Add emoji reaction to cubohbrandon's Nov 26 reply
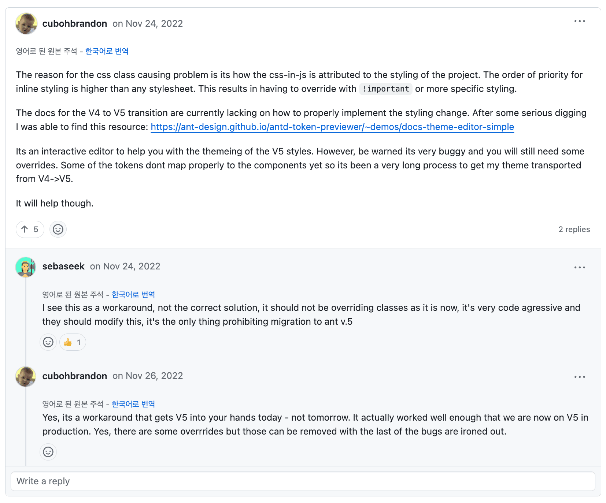Screen dimensions: 606x503 (48, 452)
